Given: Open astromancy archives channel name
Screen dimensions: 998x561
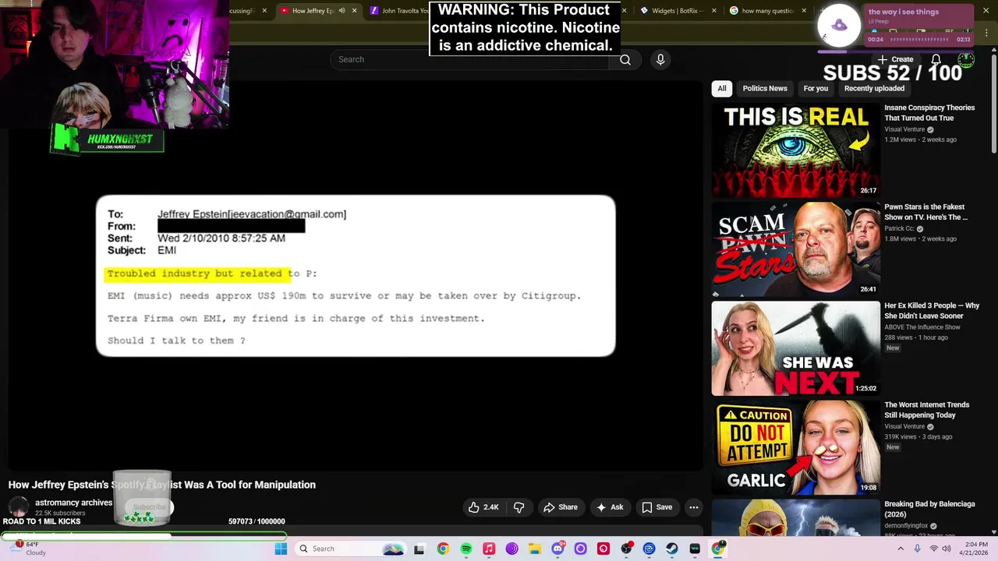Looking at the screenshot, I should (x=74, y=503).
